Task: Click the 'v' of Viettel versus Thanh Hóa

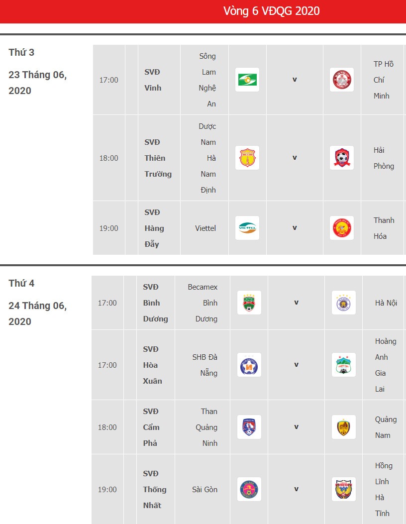Action: pos(295,228)
